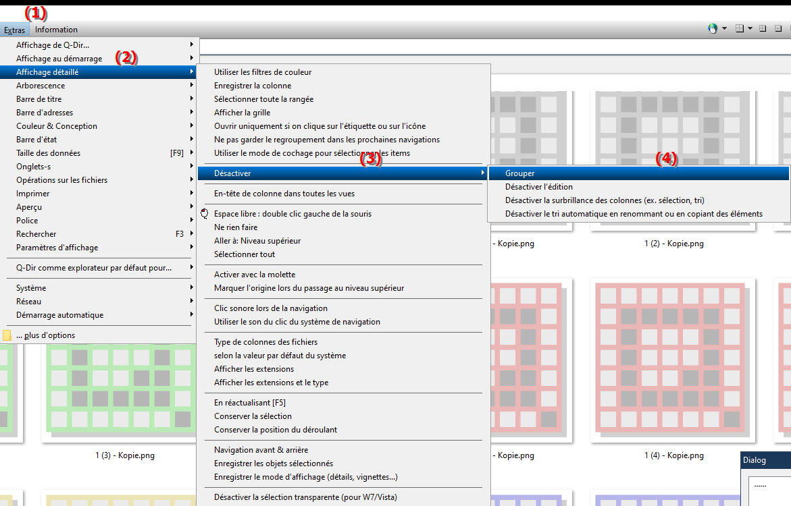
Task: Expand Couleur & Conception submenu arrow
Action: 192,125
